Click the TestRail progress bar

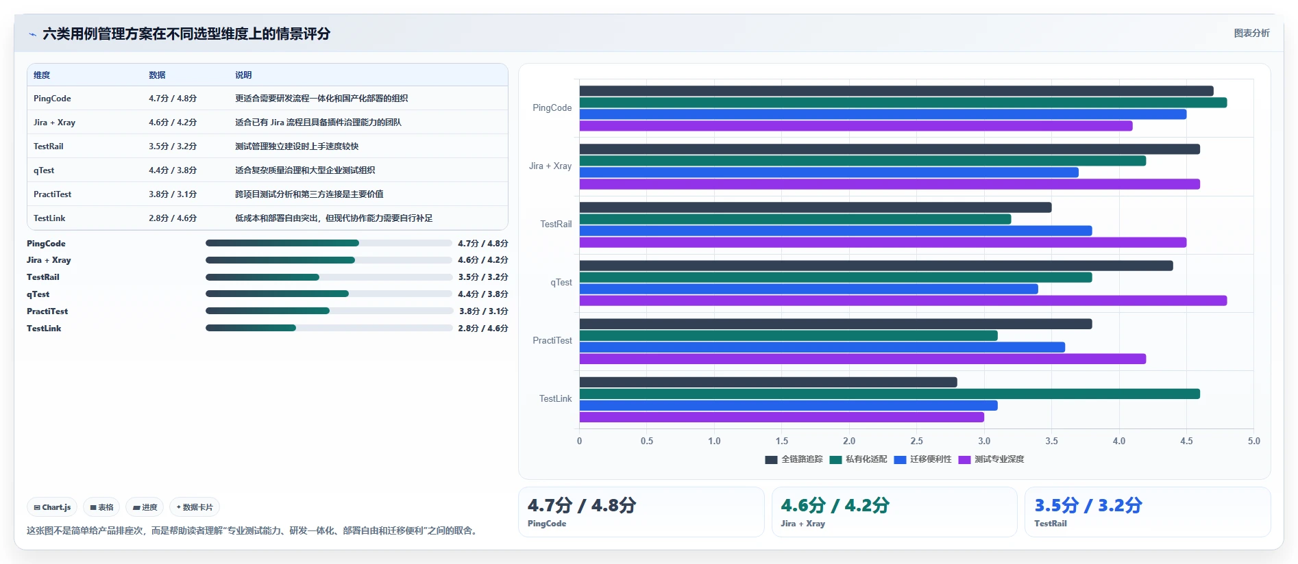(x=329, y=277)
